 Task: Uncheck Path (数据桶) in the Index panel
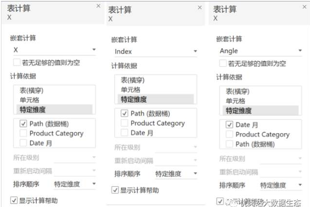pos(124,113)
